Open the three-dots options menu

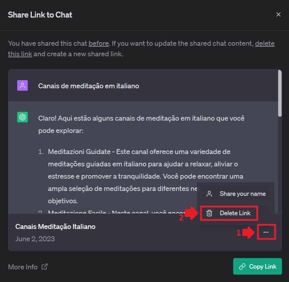point(266,232)
